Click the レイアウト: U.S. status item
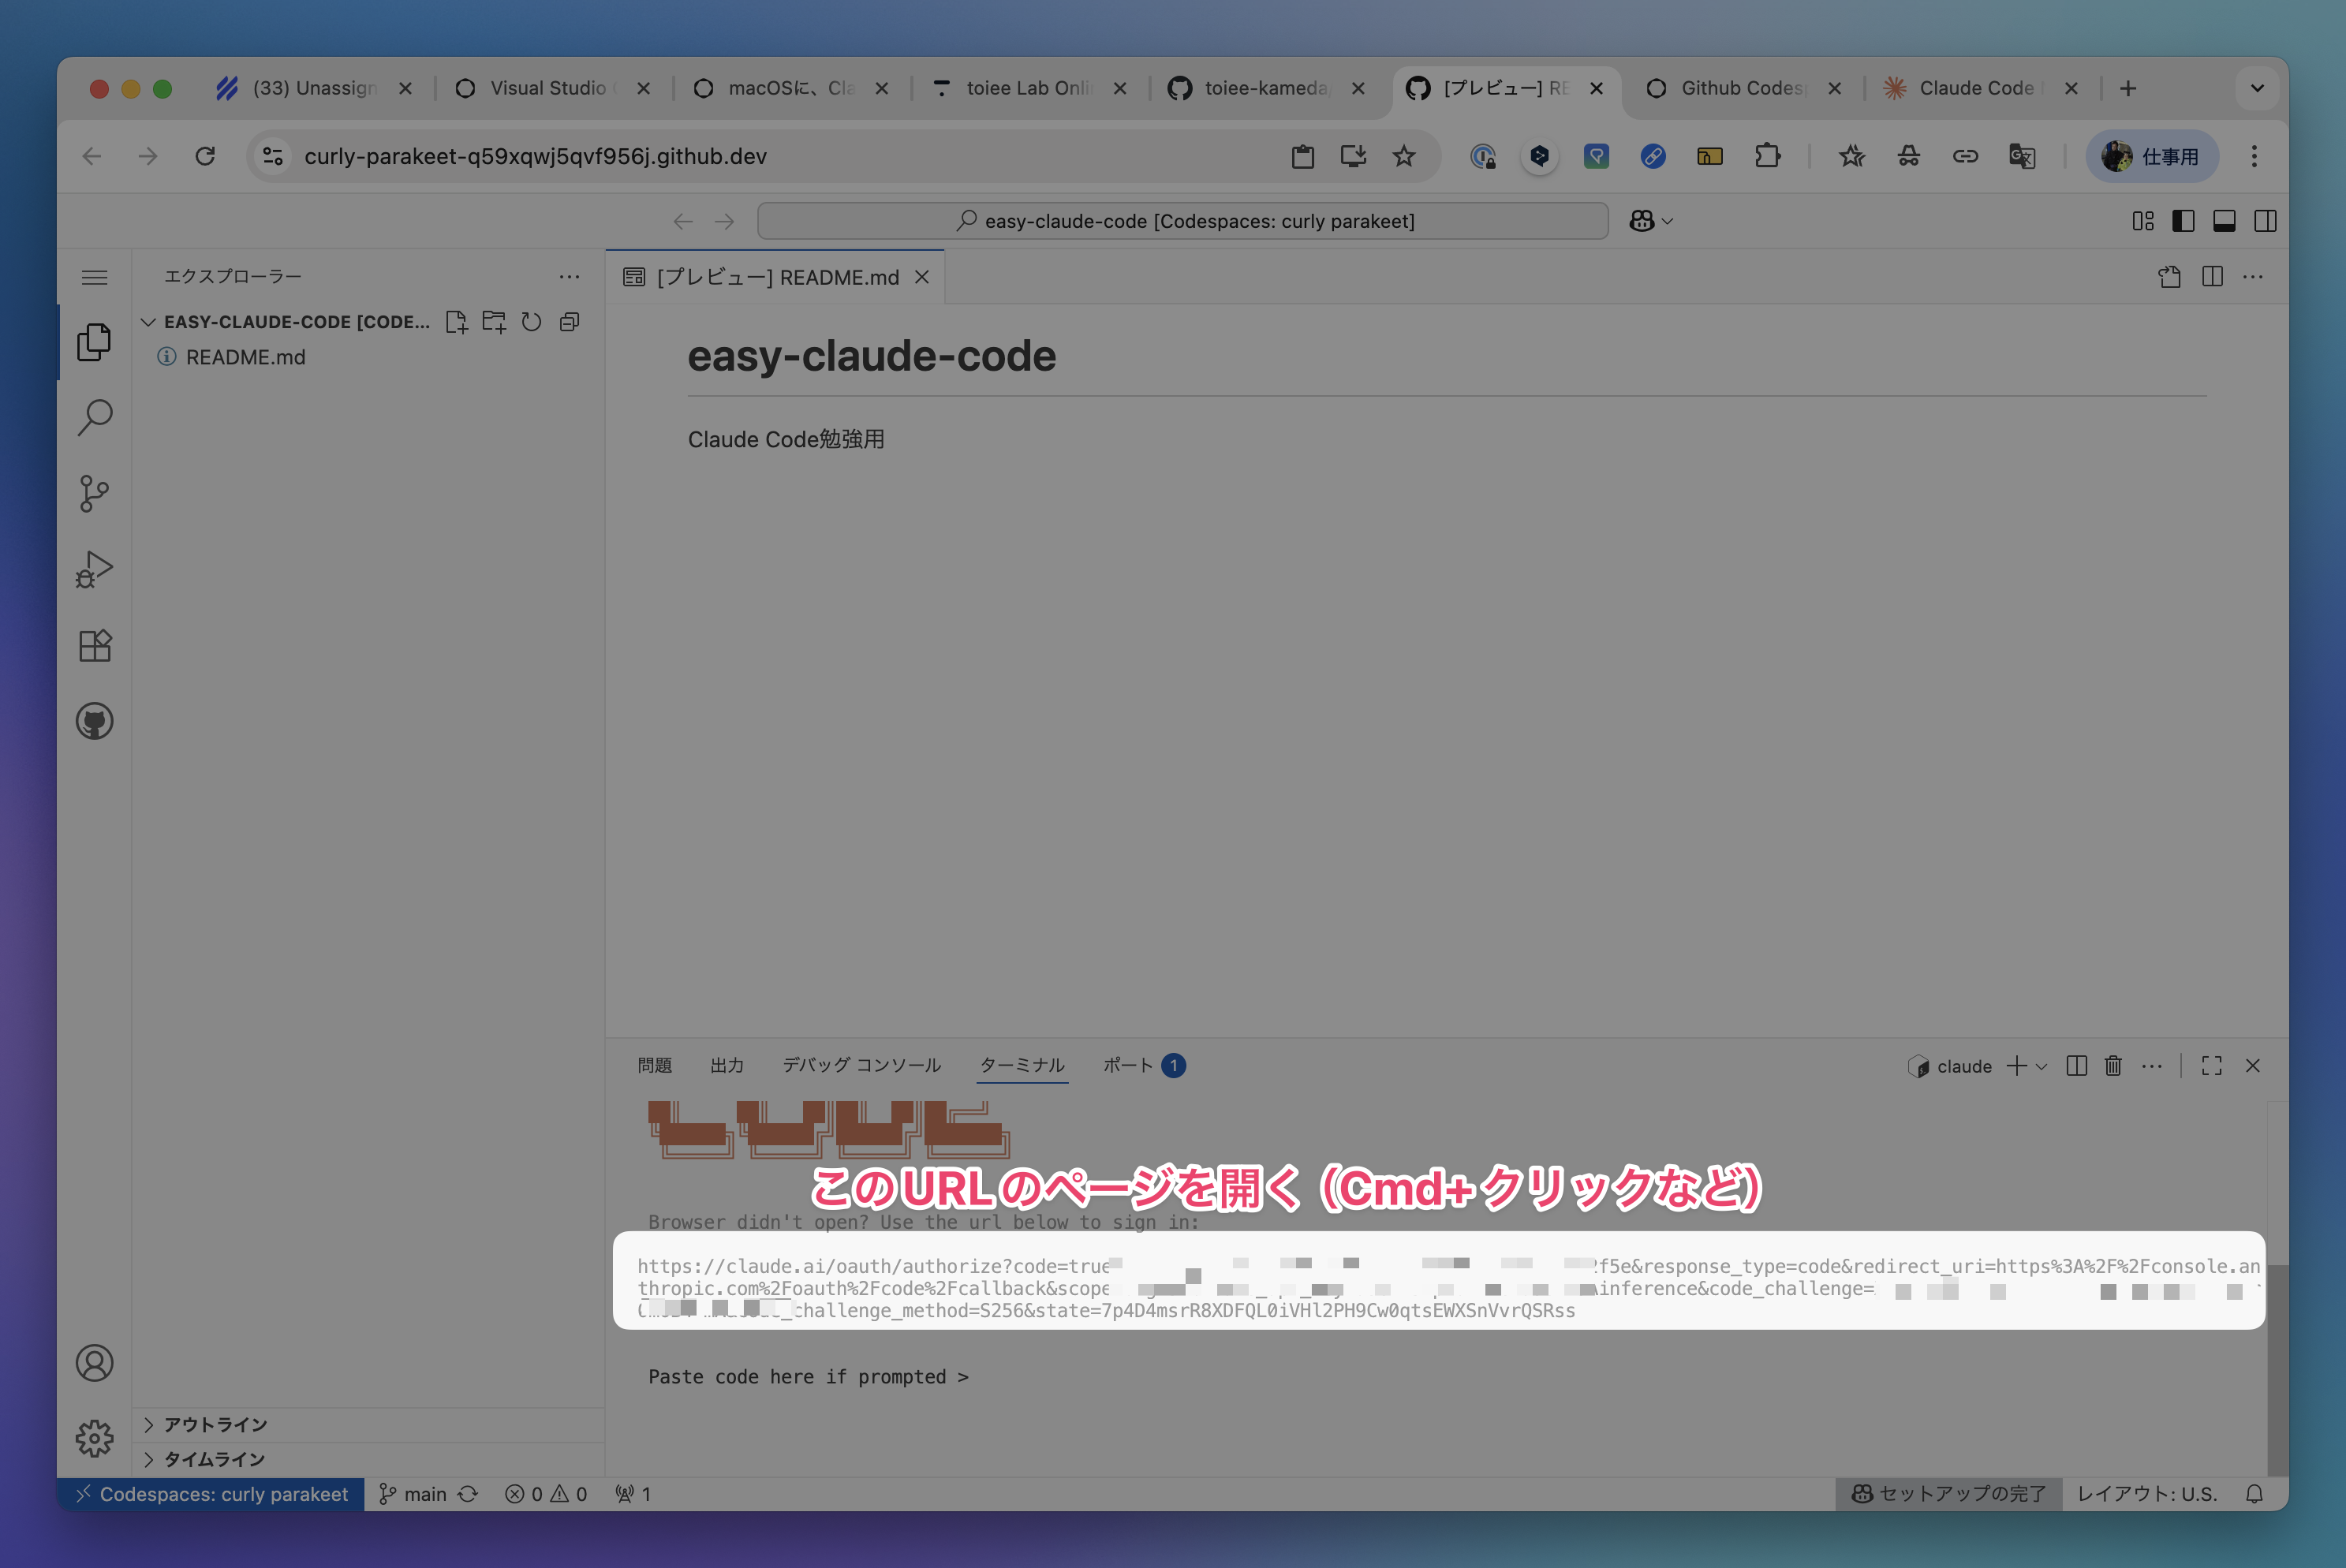 pos(2147,1494)
